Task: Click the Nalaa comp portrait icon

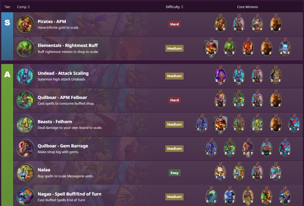Action: click(x=25, y=173)
